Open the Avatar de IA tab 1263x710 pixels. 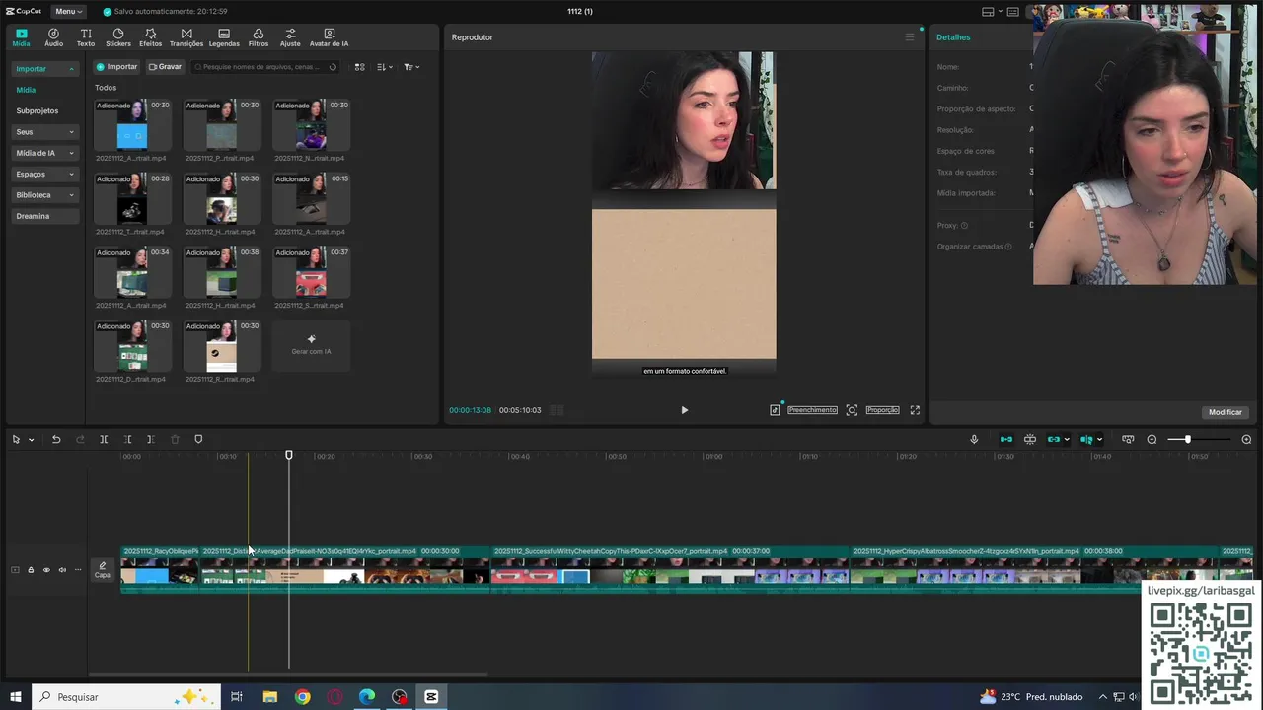point(329,37)
